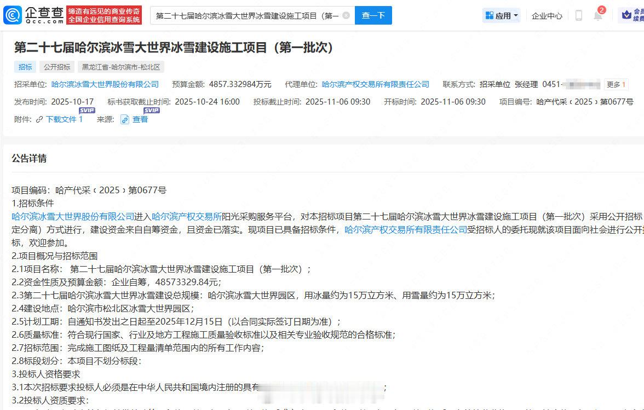
Task: Click the publish date 2025-10-17
Action: point(72,101)
